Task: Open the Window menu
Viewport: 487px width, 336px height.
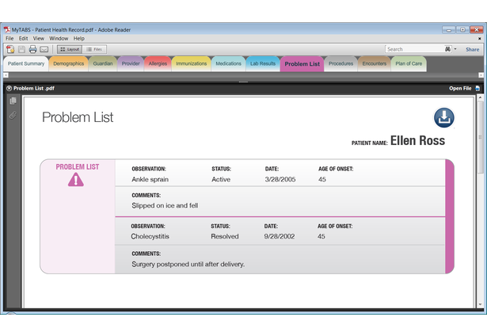Action: (x=59, y=38)
